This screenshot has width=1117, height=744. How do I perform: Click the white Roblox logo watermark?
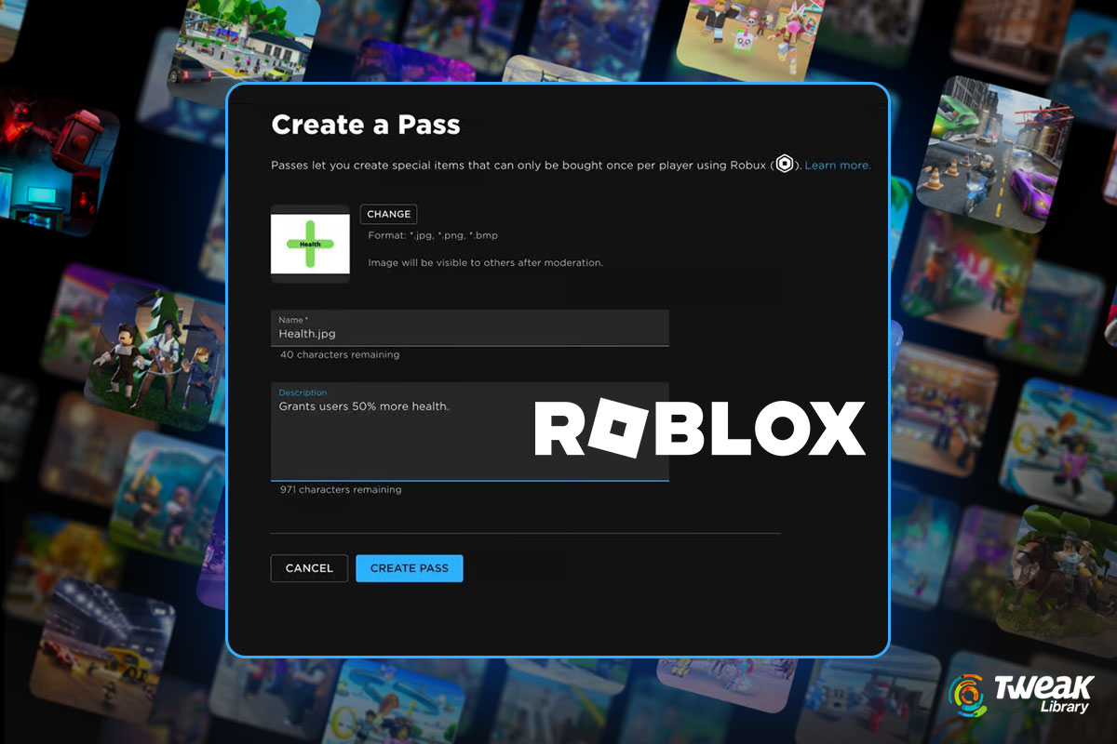click(x=698, y=426)
